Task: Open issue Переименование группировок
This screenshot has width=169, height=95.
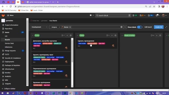Action: [x=45, y=69]
